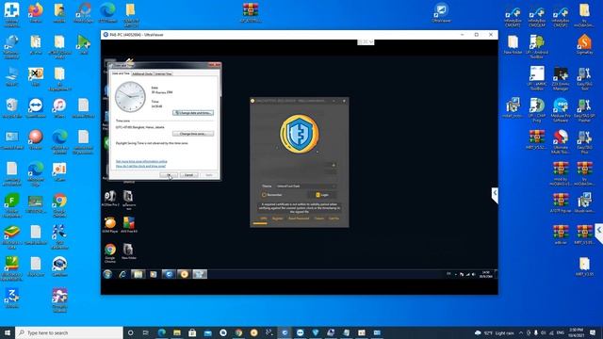Open Microsoft Edge from local taskbar

click(161, 332)
